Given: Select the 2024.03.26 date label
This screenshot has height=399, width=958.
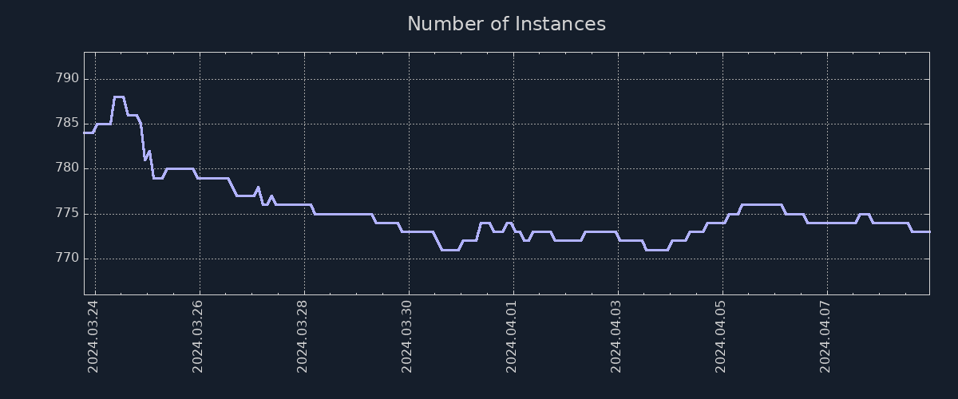Looking at the screenshot, I should tap(198, 336).
